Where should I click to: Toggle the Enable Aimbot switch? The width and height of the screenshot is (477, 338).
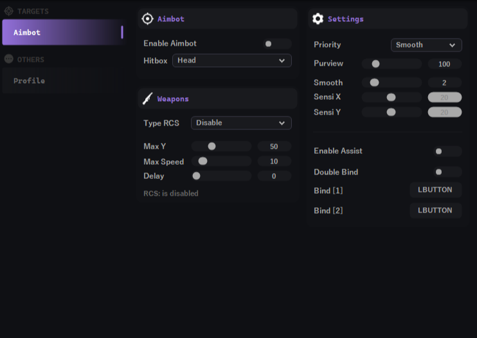click(277, 44)
